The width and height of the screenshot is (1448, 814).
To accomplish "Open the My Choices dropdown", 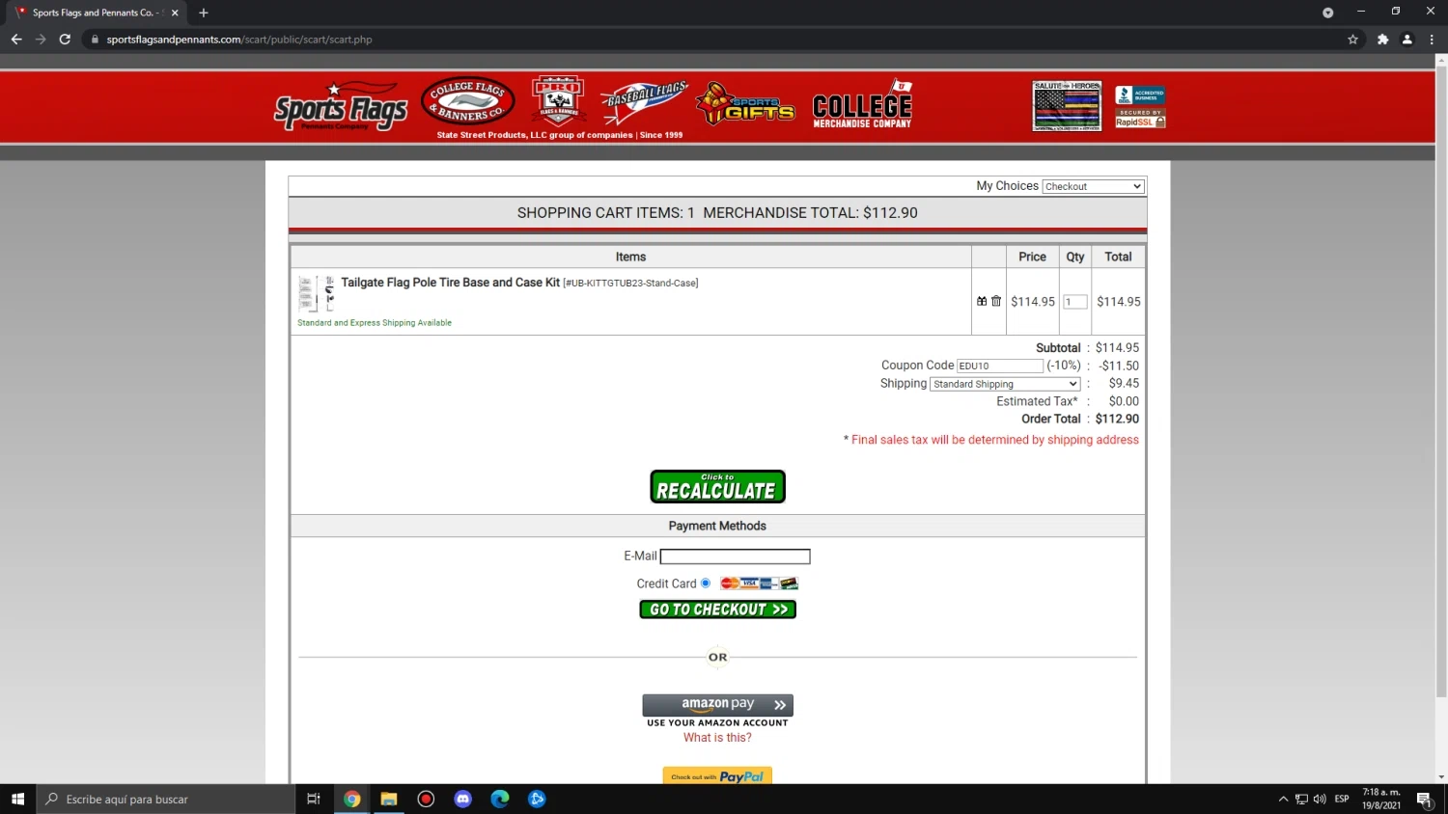I will pos(1093,186).
